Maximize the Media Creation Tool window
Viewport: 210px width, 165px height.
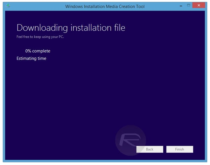(189, 5)
